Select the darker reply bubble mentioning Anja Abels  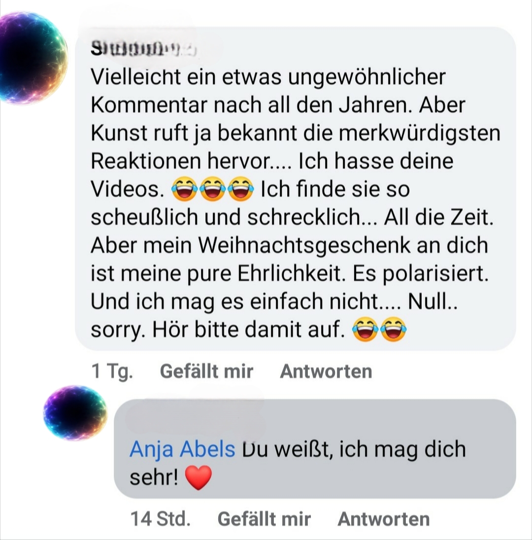click(x=315, y=449)
